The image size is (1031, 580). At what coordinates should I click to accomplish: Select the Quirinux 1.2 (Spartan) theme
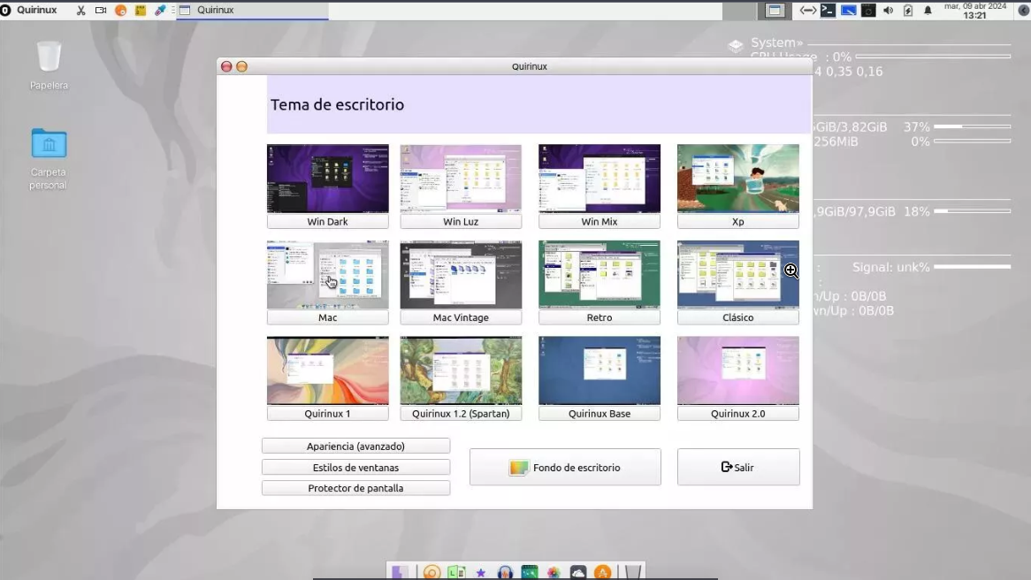(461, 370)
